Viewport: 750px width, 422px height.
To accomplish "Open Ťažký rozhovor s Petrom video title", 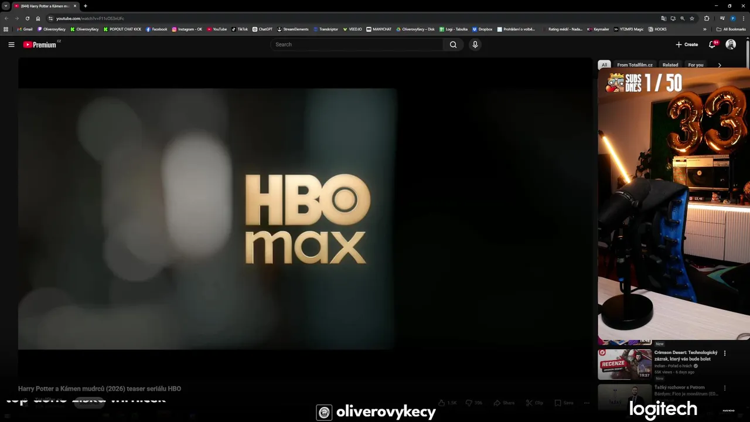I will click(x=686, y=390).
